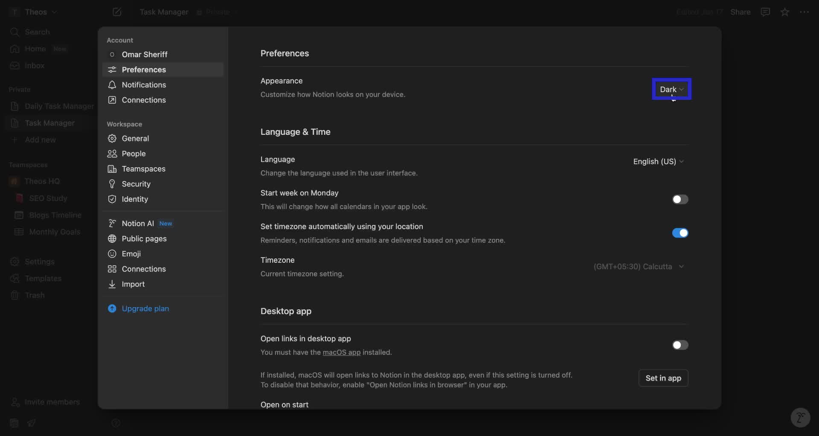The height and width of the screenshot is (436, 819).
Task: Enable the Start week on Monday toggle
Action: (x=680, y=199)
